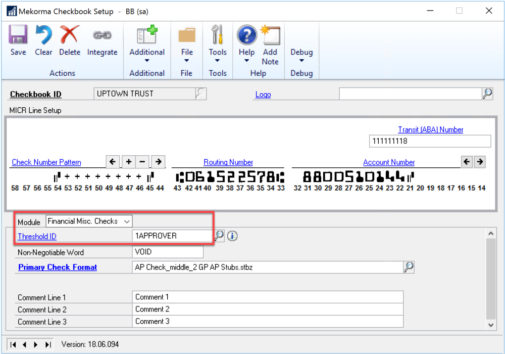
Task: Click the vertical scrollbar thumb
Action: (491, 279)
